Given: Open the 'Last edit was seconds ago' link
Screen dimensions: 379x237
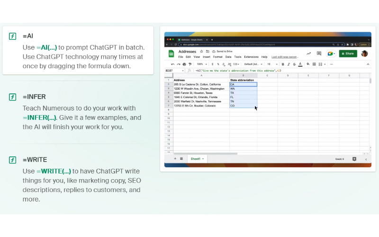Looking at the screenshot, I should [x=285, y=57].
